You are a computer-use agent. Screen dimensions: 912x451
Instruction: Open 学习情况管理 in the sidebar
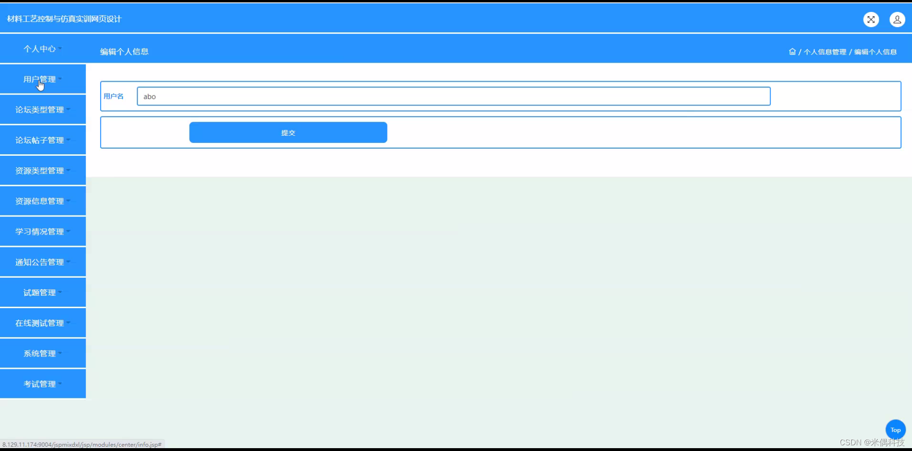click(x=43, y=231)
